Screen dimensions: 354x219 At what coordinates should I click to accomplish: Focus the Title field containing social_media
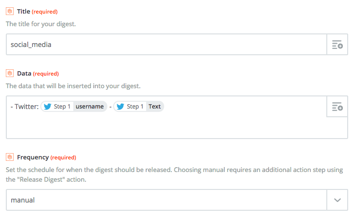167,45
